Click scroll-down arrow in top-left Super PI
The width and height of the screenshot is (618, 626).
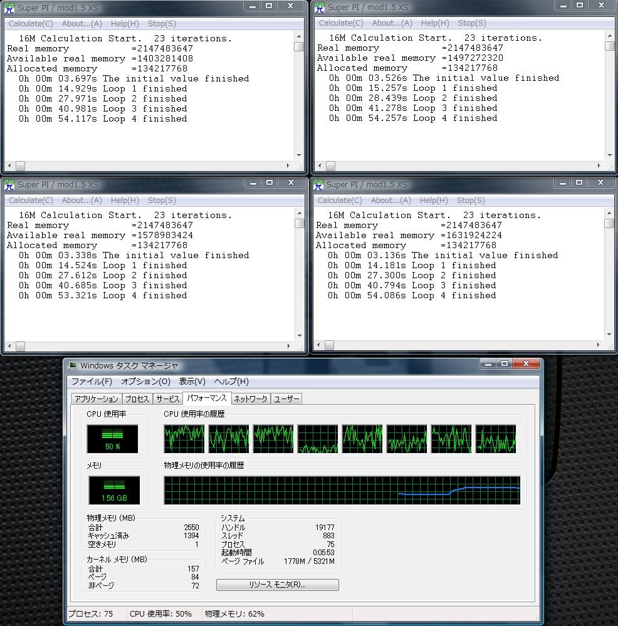(x=299, y=155)
